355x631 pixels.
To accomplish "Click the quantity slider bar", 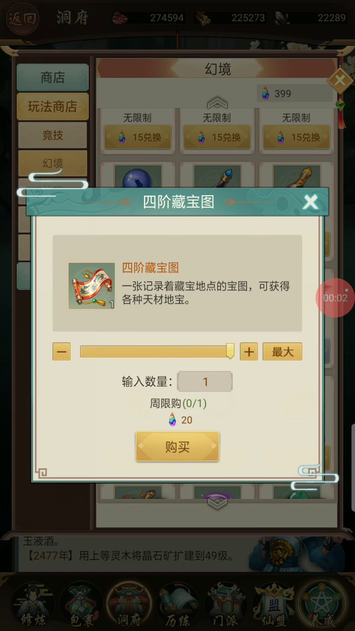I will 157,351.
